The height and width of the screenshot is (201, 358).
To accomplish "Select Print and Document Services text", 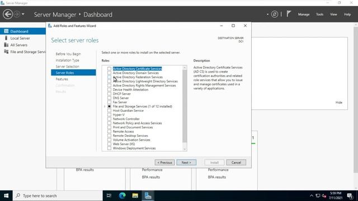I will point(133,127).
